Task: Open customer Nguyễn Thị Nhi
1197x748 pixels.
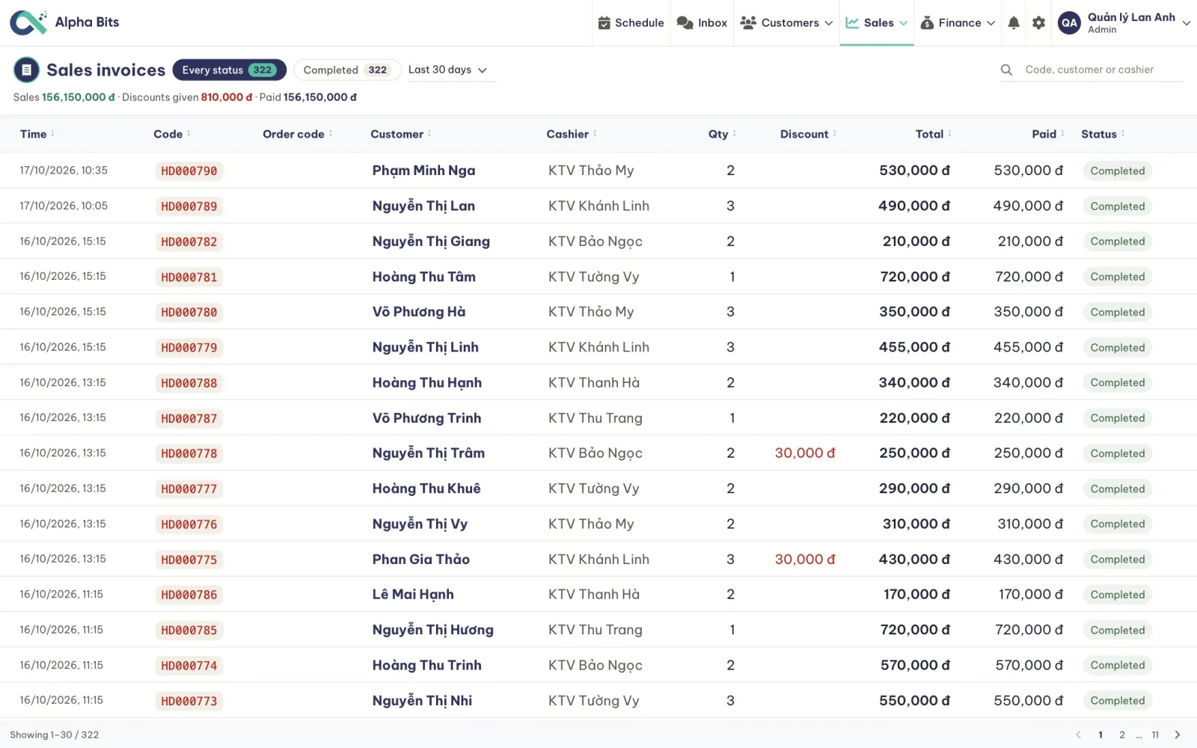Action: click(422, 700)
